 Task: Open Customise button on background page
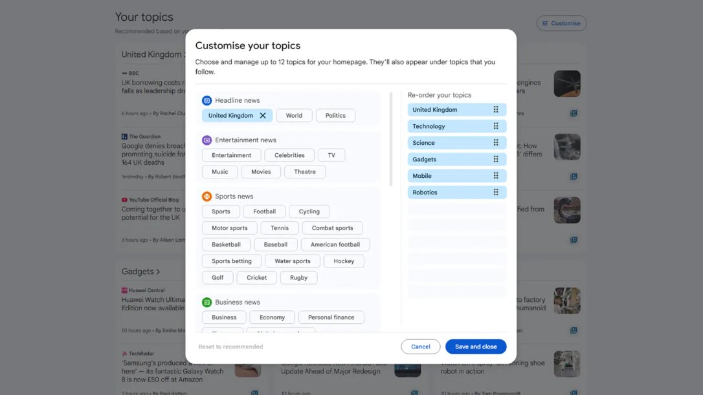pos(561,23)
